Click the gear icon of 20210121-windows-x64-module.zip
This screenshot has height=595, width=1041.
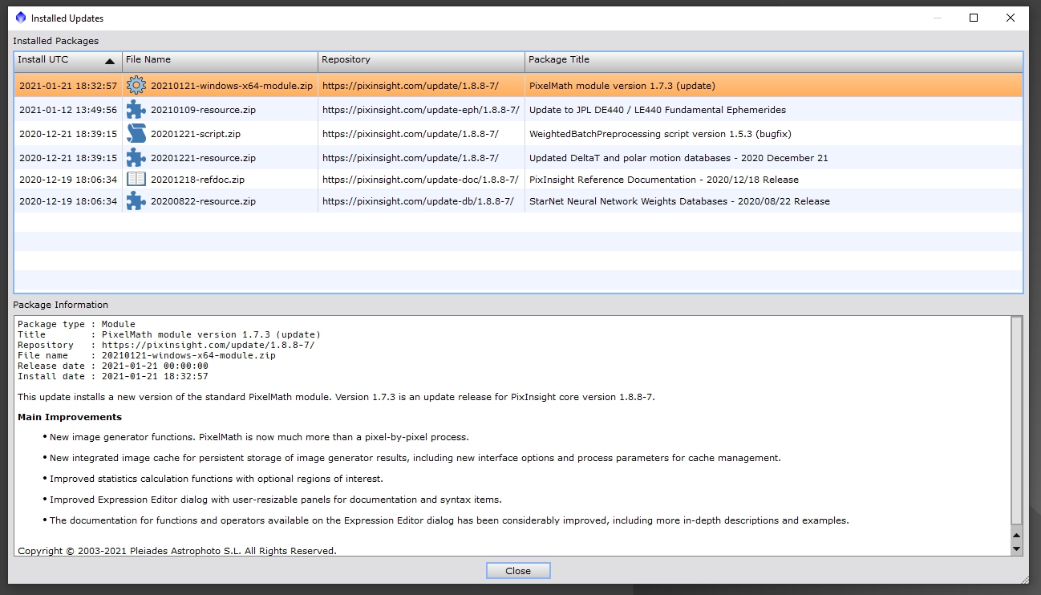pyautogui.click(x=136, y=85)
